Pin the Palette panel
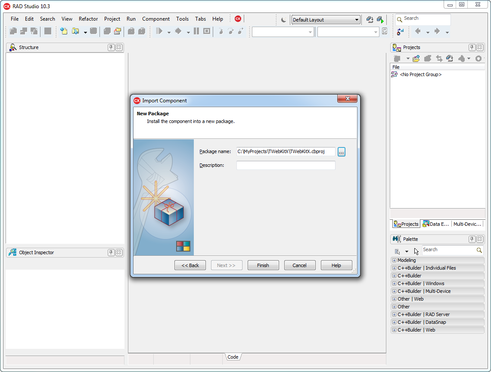This screenshot has height=372, width=491. click(472, 239)
